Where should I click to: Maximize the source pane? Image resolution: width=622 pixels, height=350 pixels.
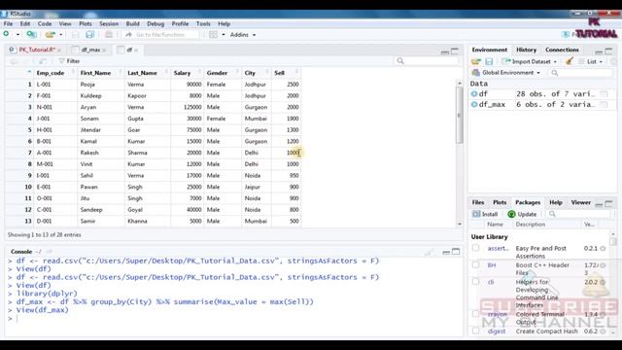click(x=455, y=51)
